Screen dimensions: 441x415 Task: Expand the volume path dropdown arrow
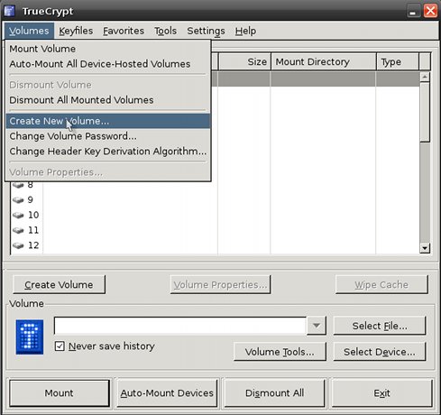pos(317,326)
